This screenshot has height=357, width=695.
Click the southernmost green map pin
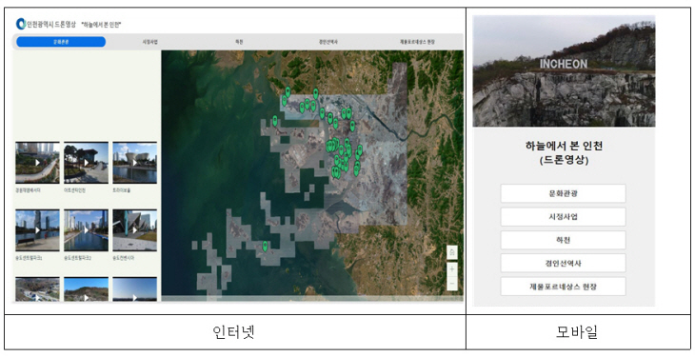pyautogui.click(x=265, y=247)
